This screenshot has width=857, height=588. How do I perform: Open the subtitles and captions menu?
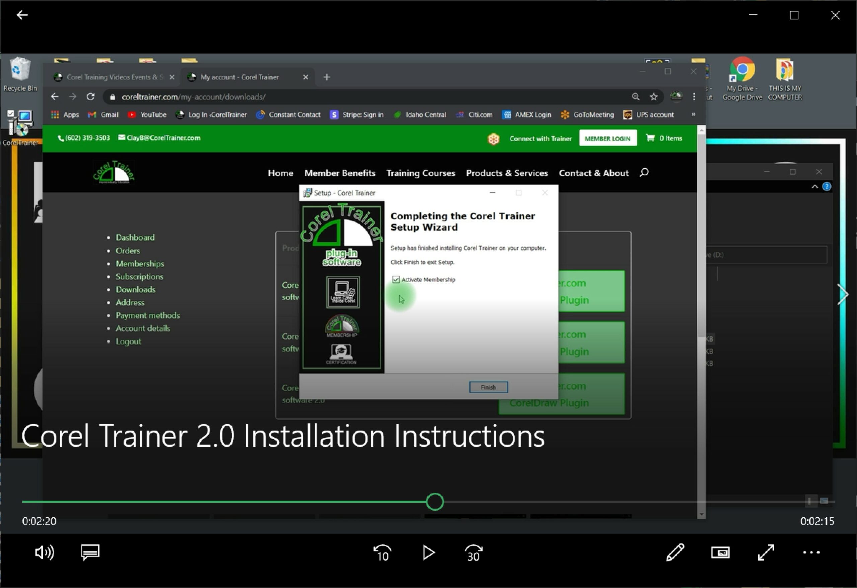click(90, 552)
